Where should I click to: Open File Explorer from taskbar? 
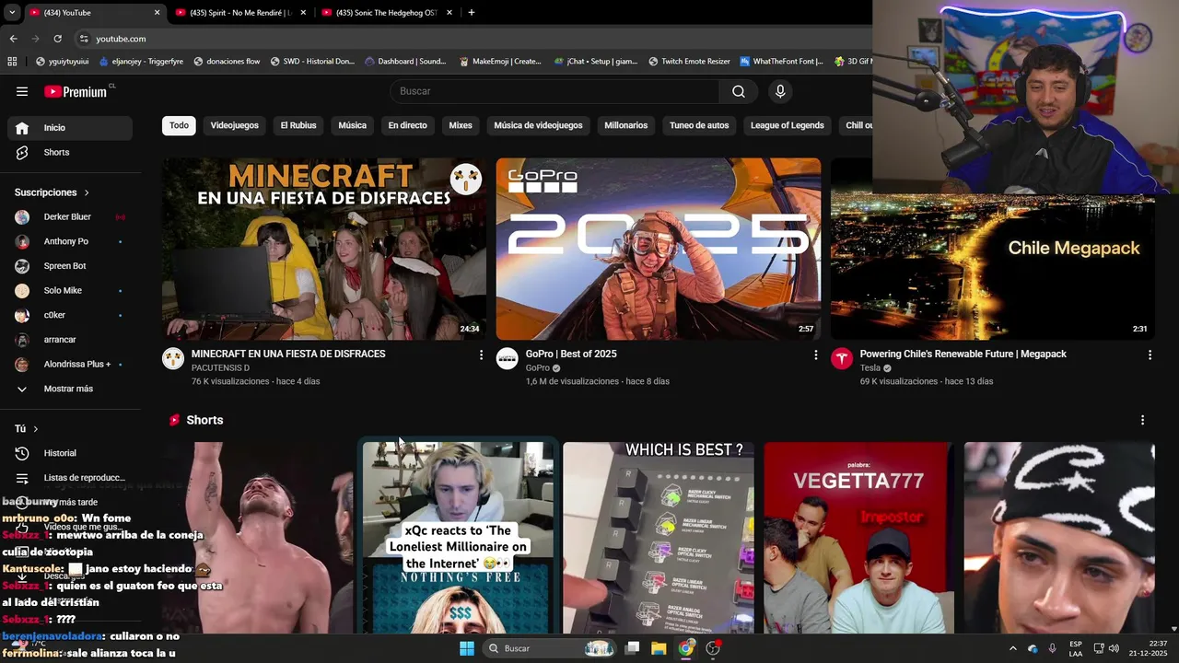click(659, 648)
